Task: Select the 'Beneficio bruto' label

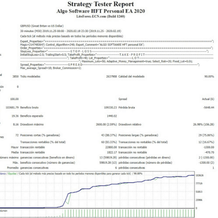Action: click(x=29, y=107)
